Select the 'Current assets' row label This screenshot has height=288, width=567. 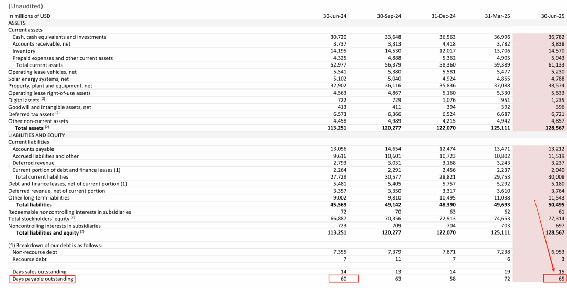coord(25,30)
